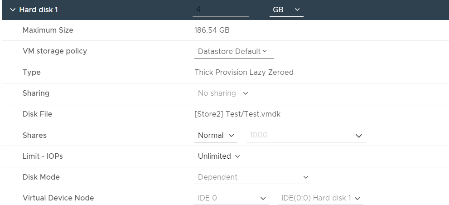
Task: Open the VM storage policy dropdown
Action: (x=234, y=52)
